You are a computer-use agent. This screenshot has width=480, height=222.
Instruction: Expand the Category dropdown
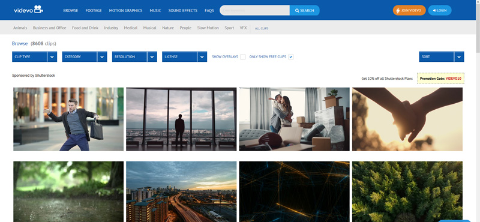(85, 56)
